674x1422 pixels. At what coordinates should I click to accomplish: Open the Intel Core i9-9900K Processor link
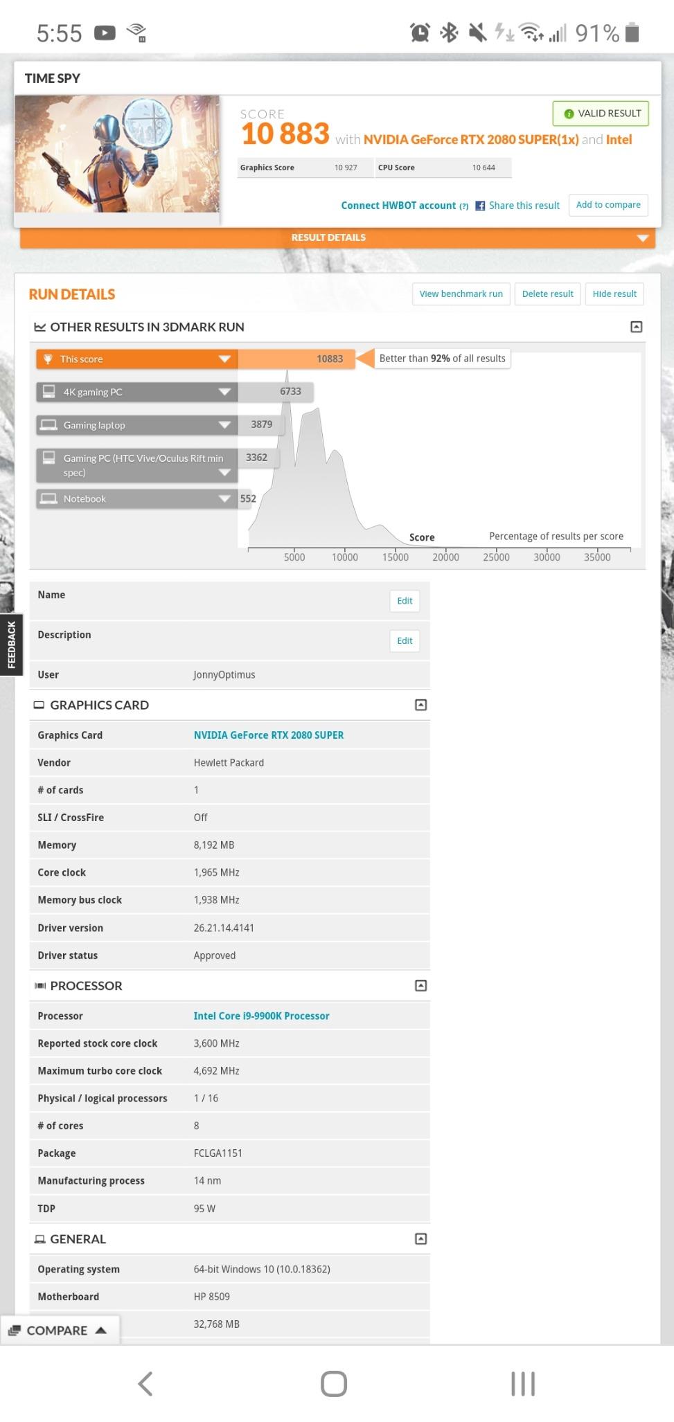click(262, 1016)
